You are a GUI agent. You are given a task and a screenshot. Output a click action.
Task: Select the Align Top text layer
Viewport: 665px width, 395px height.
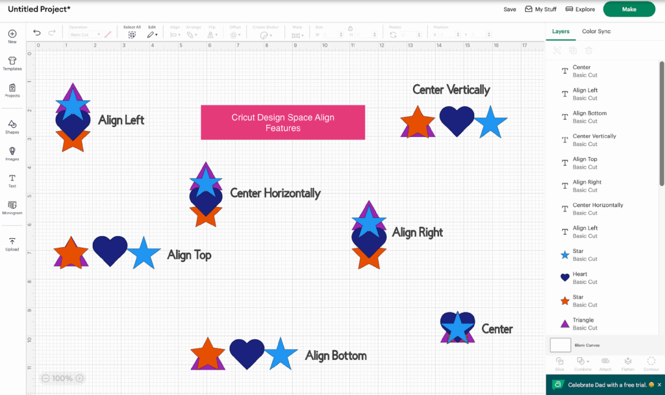(602, 163)
